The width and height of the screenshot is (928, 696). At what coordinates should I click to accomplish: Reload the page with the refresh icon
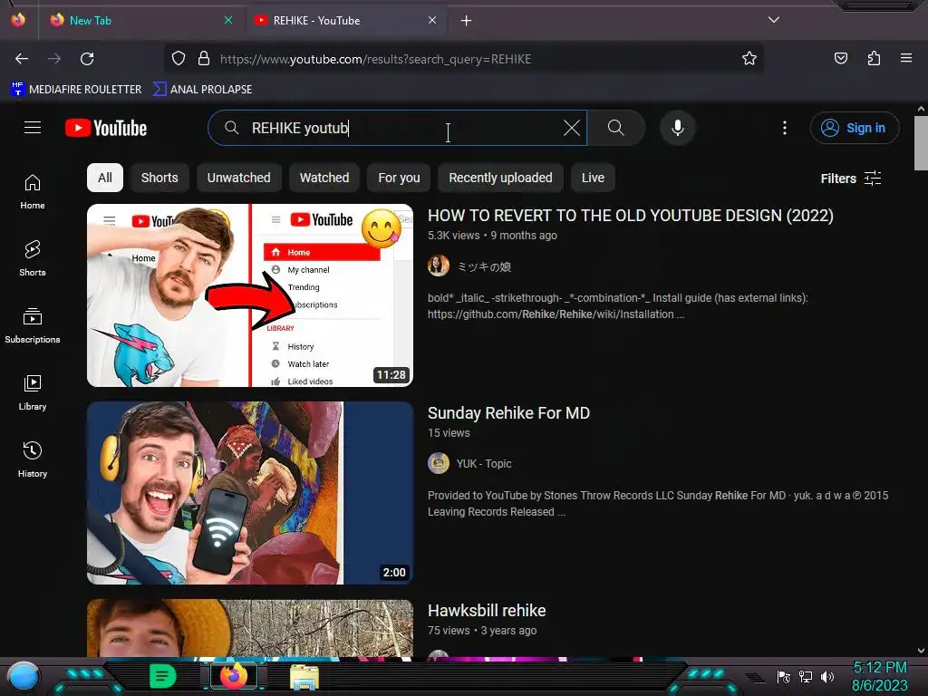coord(87,59)
